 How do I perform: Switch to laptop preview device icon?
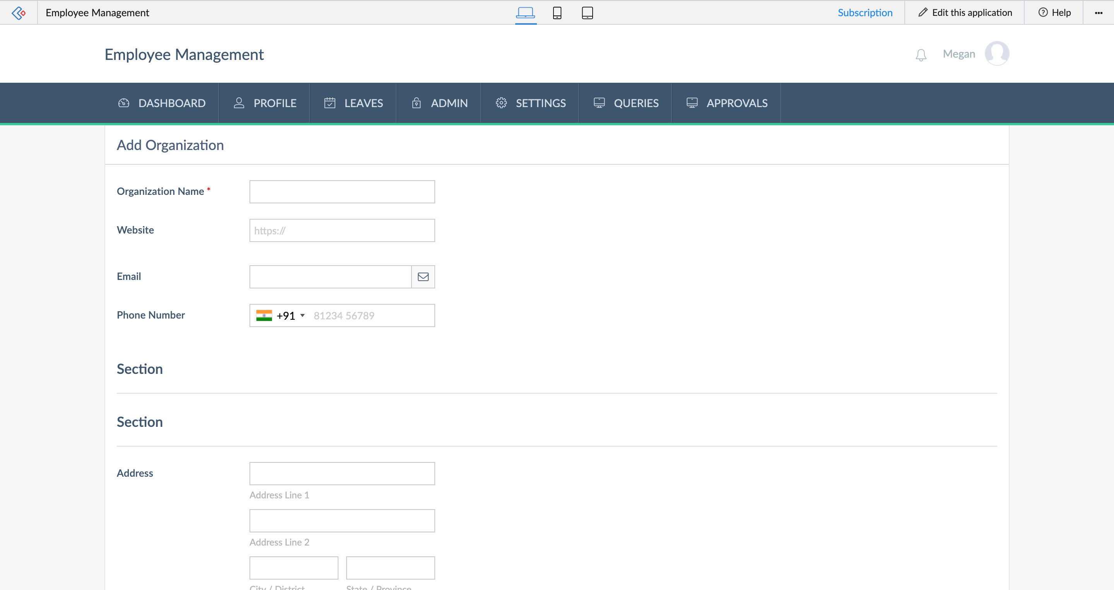(525, 12)
